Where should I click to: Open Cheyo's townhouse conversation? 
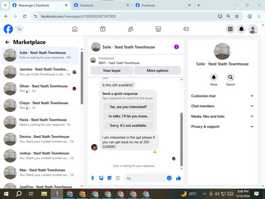(x=40, y=106)
